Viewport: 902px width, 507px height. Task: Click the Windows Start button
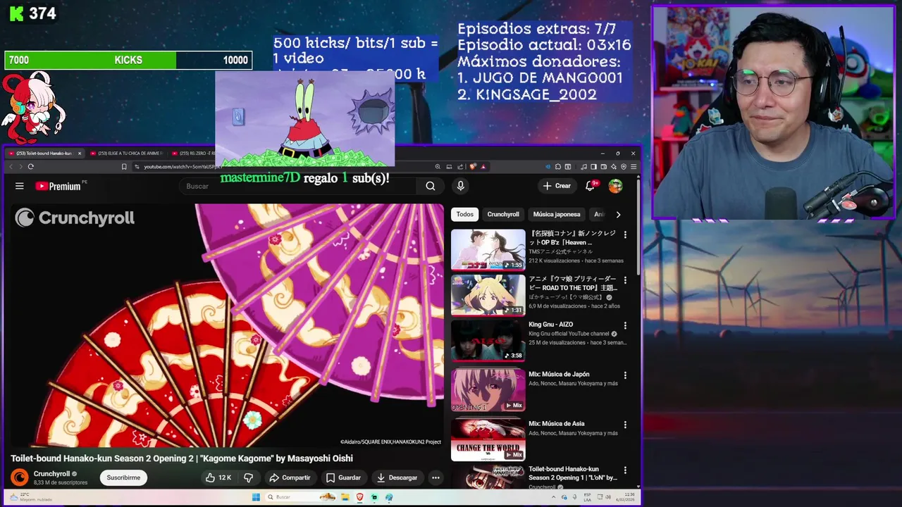point(256,497)
